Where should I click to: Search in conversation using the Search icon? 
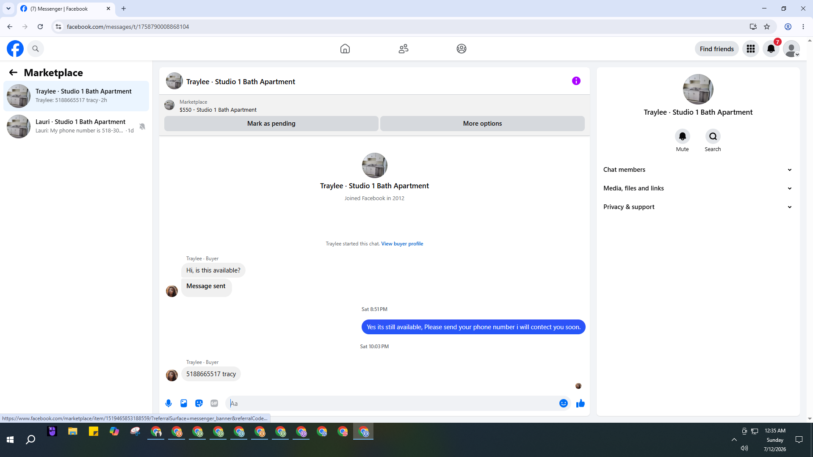coord(713,136)
